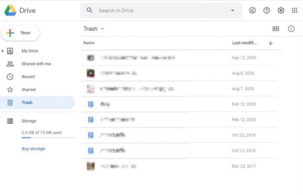Screen dimensions: 303x195
Task: Sort by the Name column header
Action: click(89, 43)
